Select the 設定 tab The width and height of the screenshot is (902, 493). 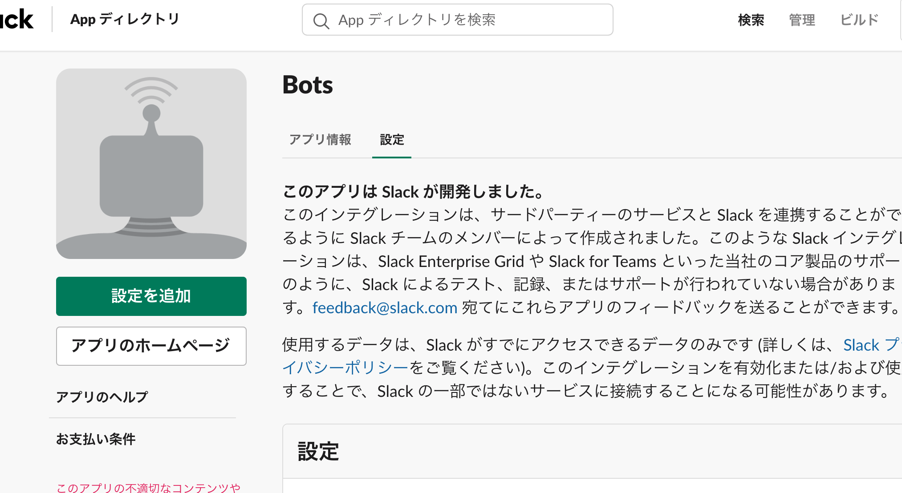[392, 140]
